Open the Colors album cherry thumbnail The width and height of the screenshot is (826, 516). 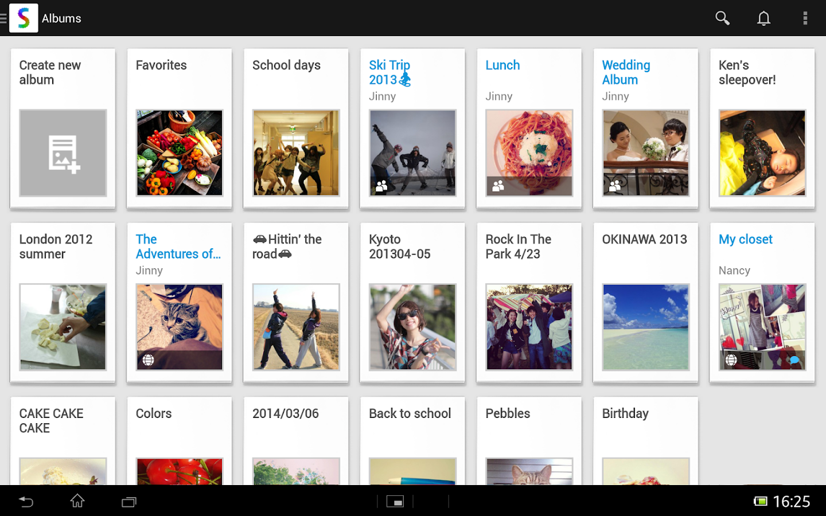tap(180, 471)
